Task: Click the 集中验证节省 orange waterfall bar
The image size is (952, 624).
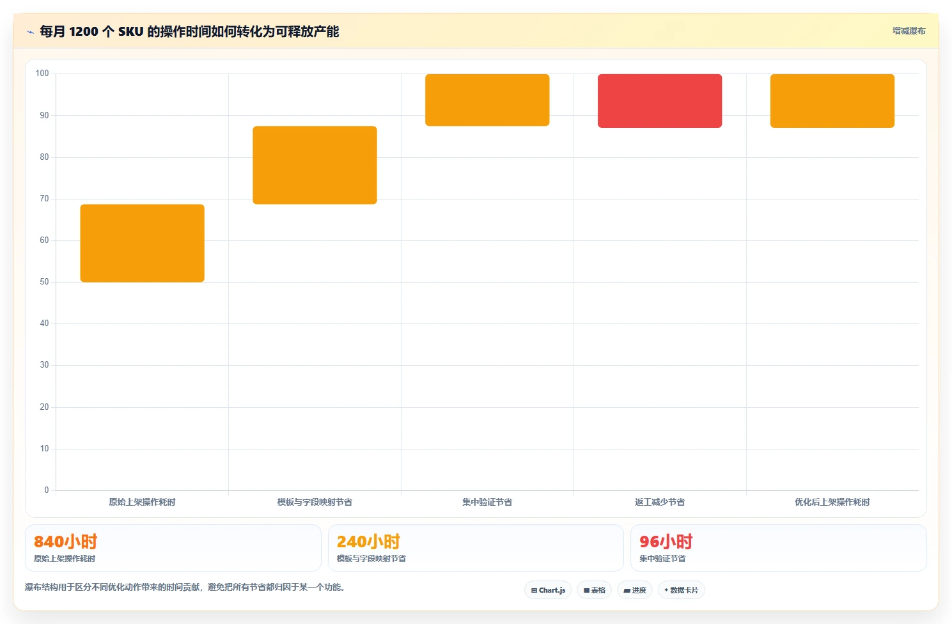Action: [x=487, y=100]
